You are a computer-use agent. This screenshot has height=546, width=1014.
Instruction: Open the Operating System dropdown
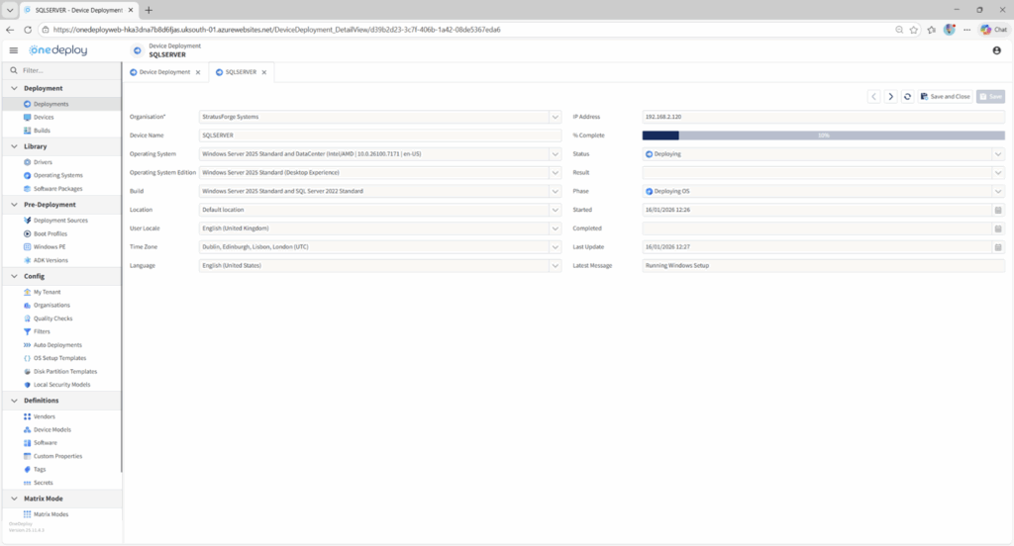coord(555,154)
